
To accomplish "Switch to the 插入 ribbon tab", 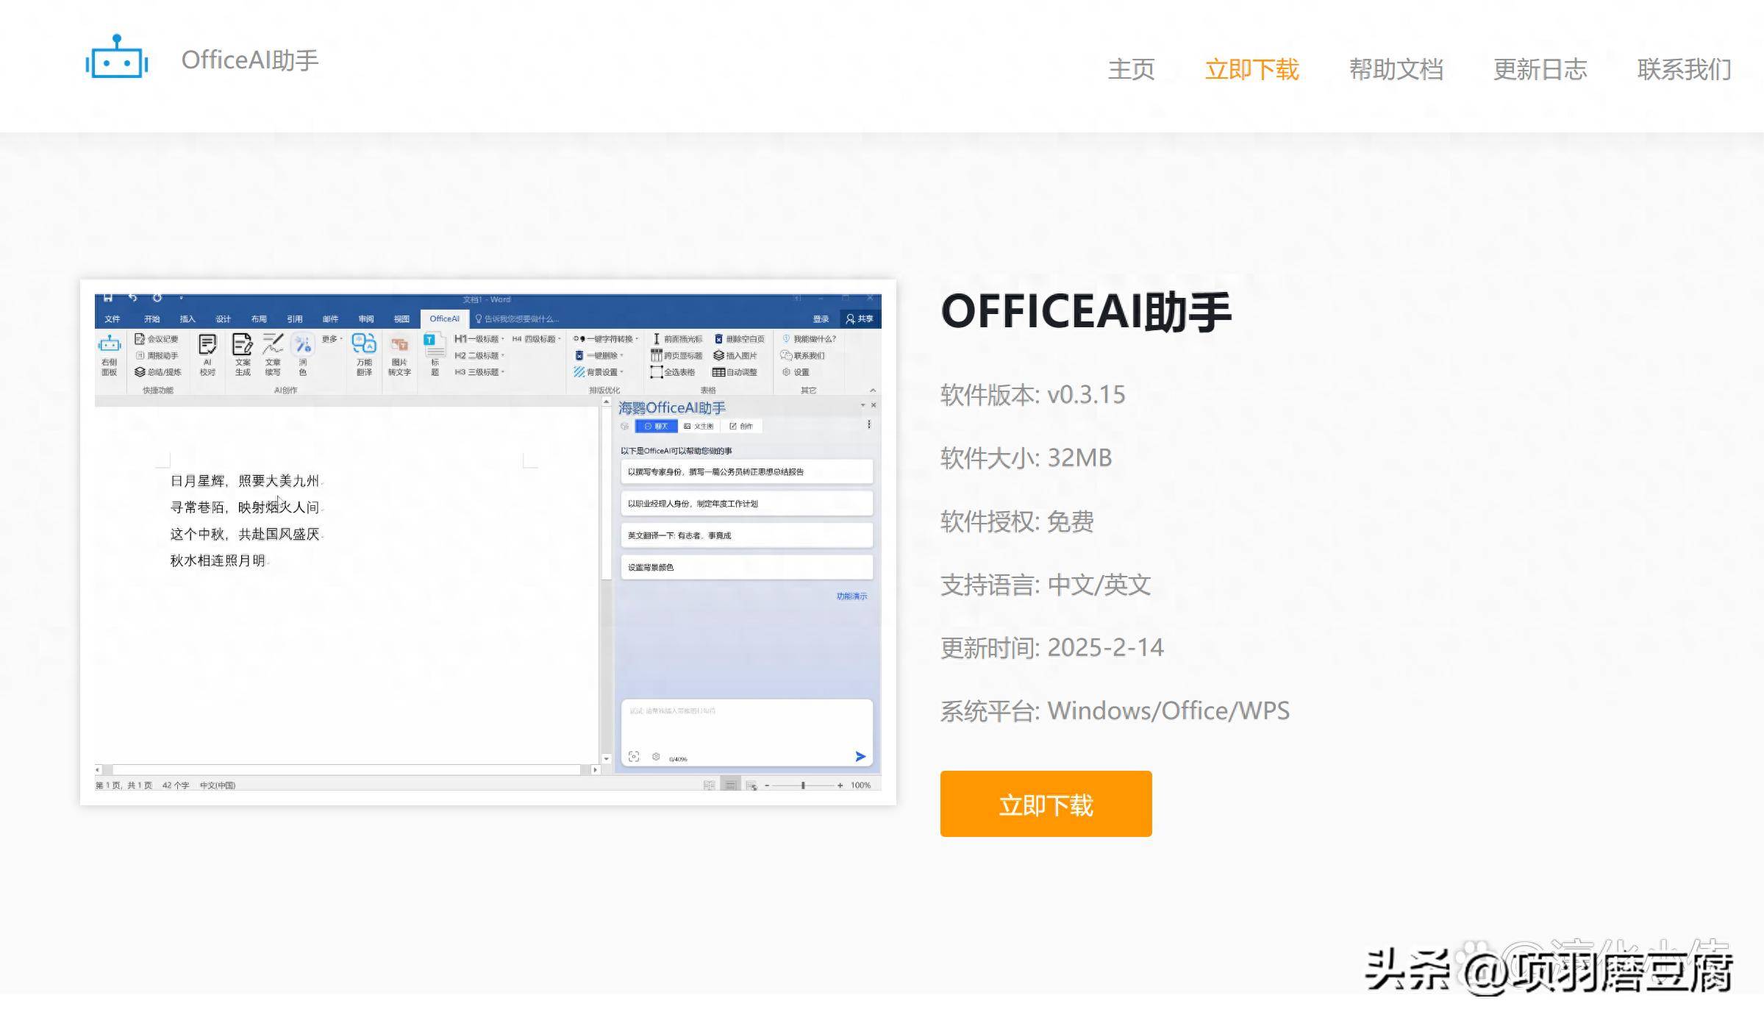I will (x=188, y=318).
